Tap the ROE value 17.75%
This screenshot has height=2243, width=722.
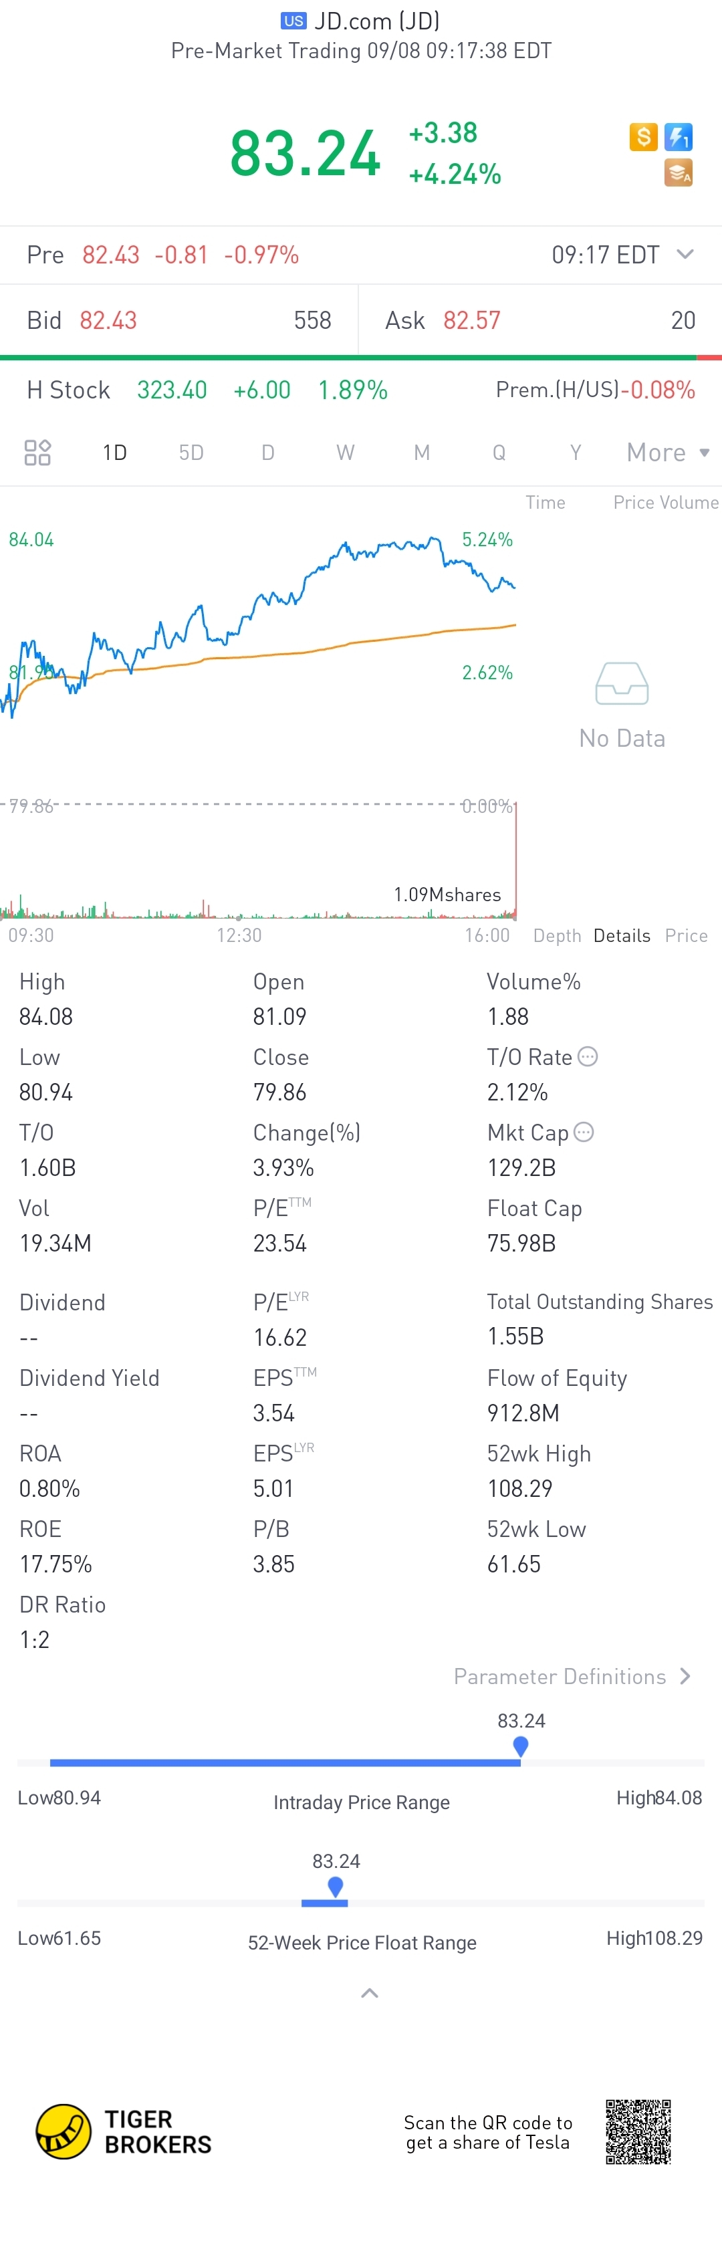pos(55,1564)
